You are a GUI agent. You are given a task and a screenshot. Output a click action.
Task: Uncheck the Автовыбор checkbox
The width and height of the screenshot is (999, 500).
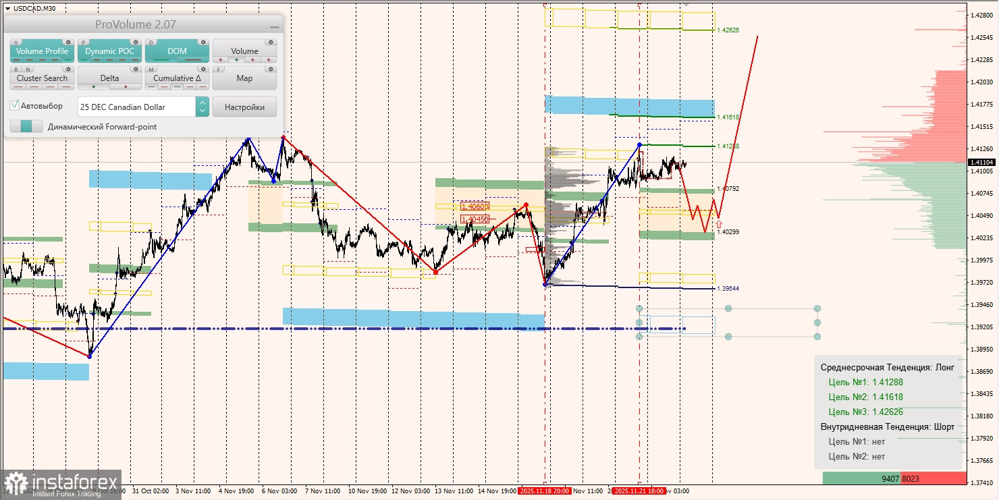(x=14, y=105)
